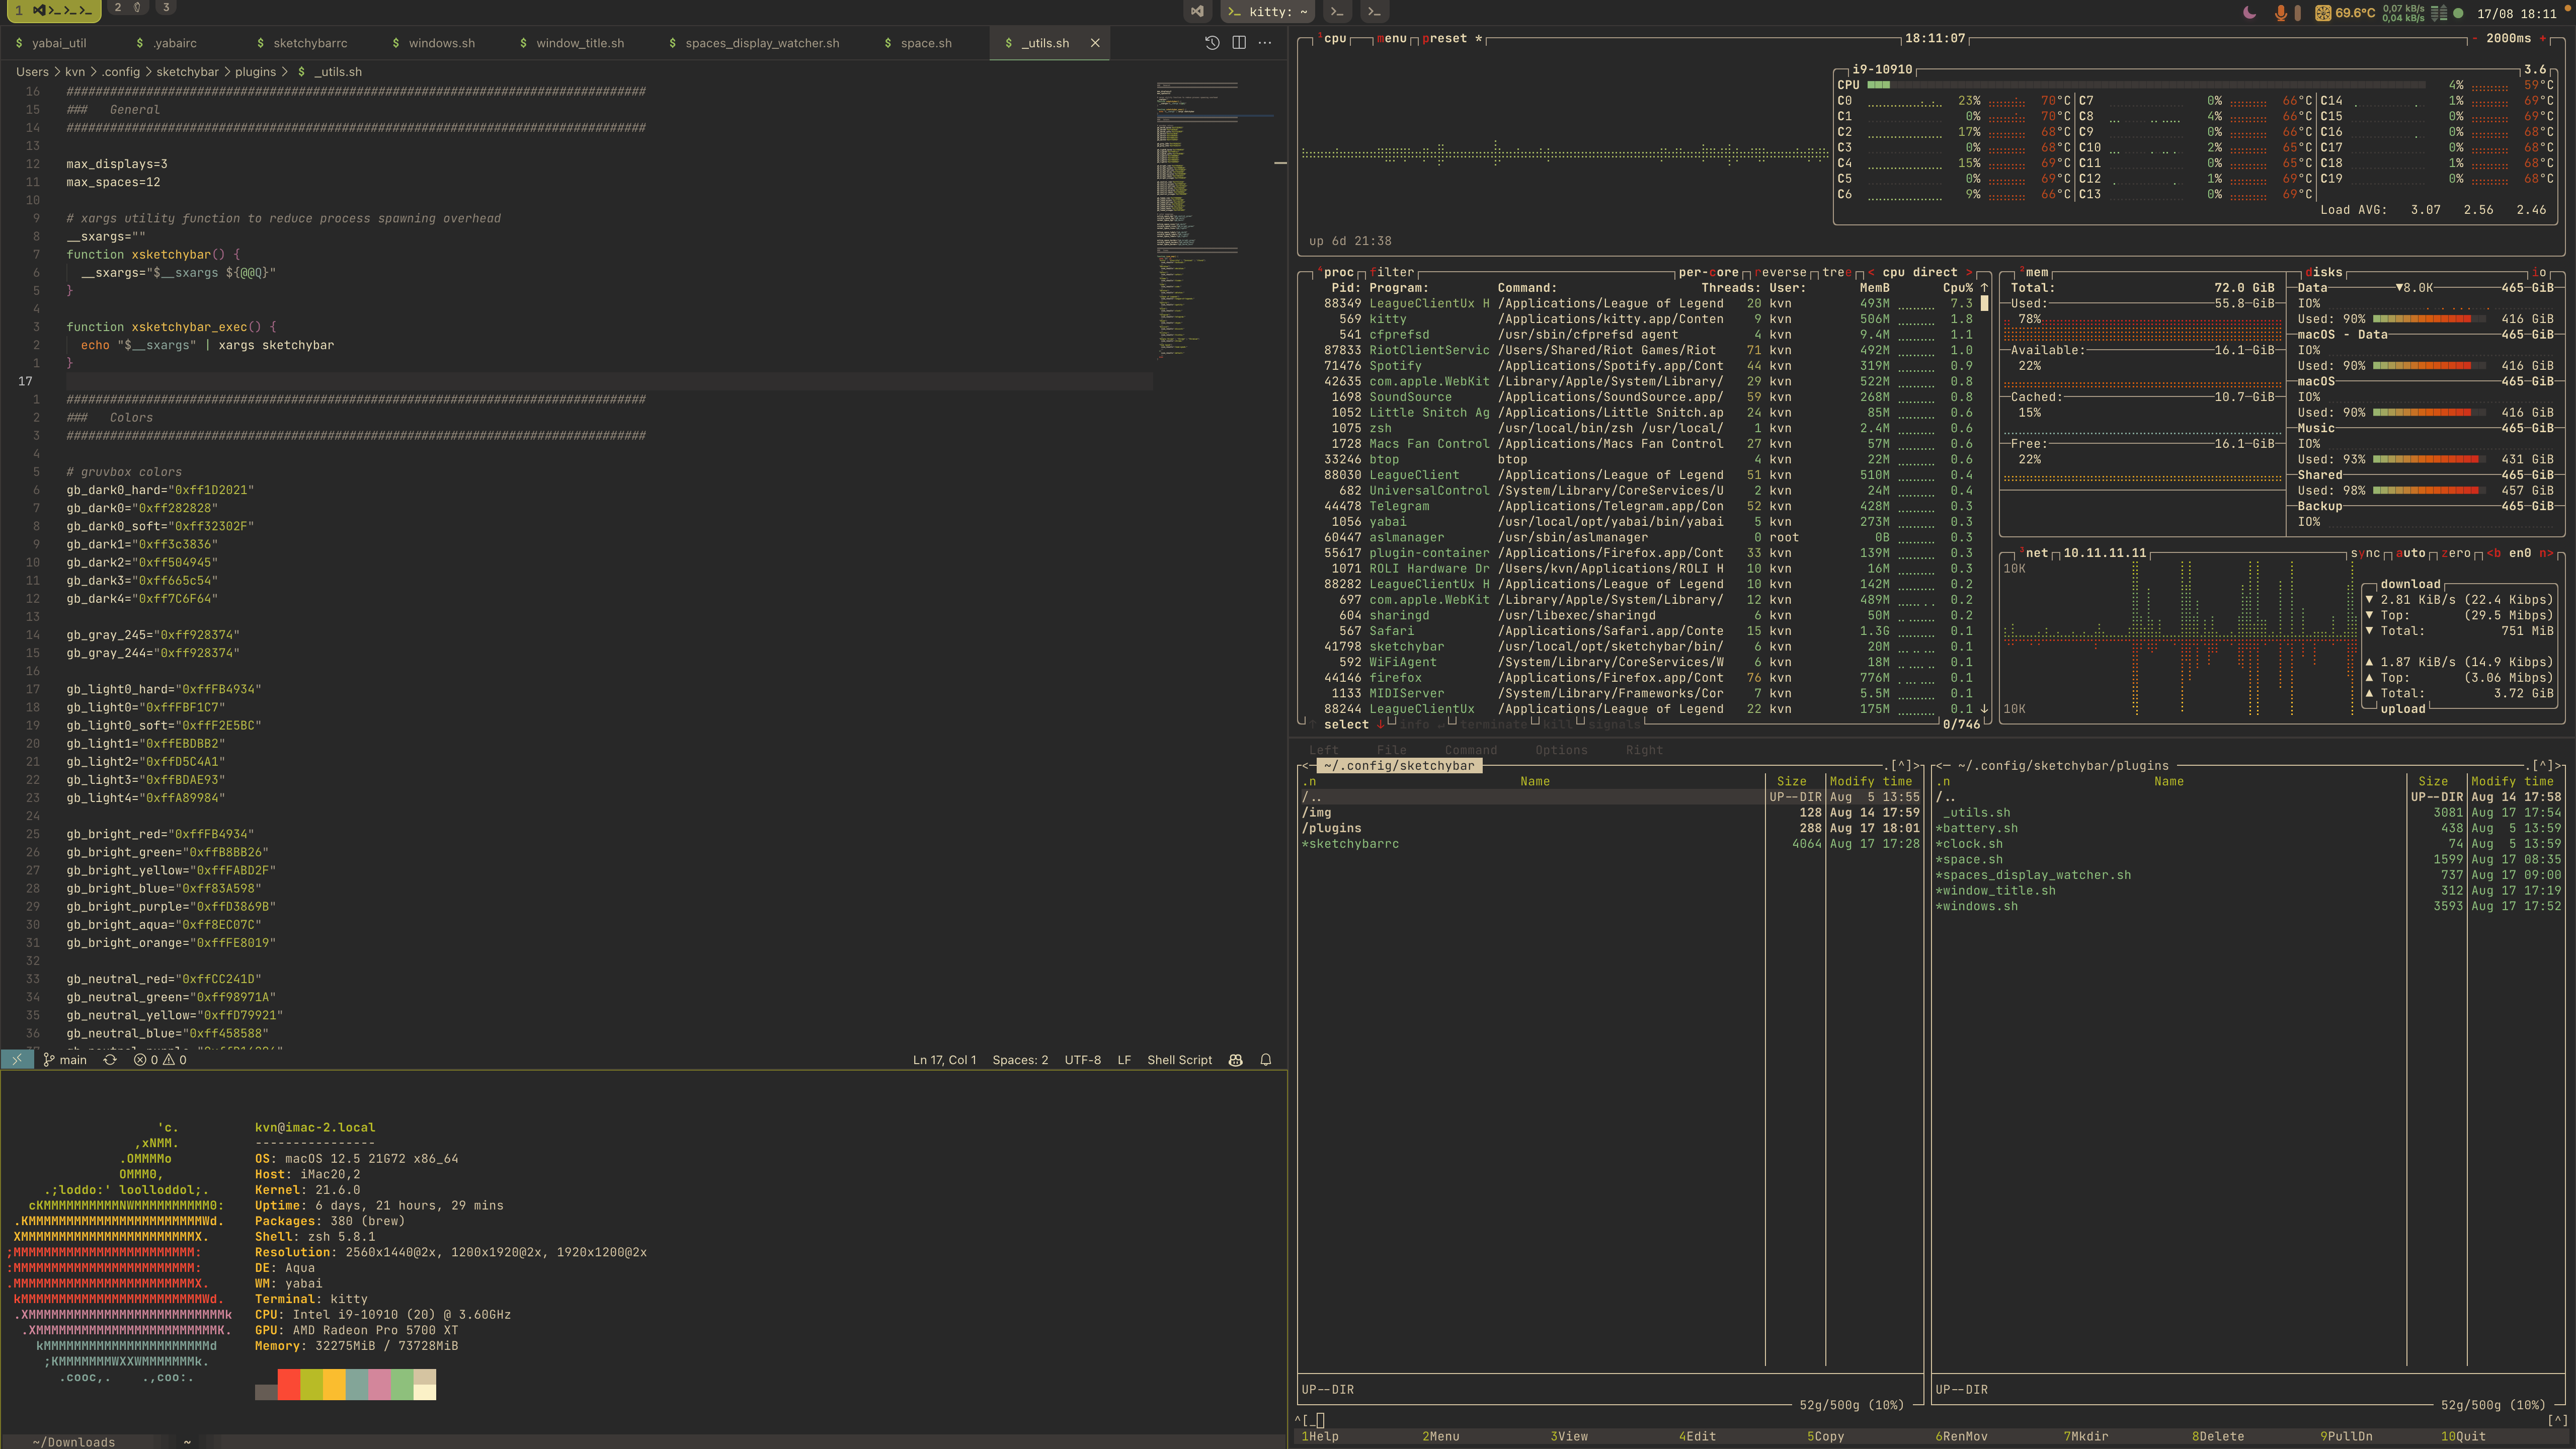Open the Options menu in Midnight Commander

1561,749
